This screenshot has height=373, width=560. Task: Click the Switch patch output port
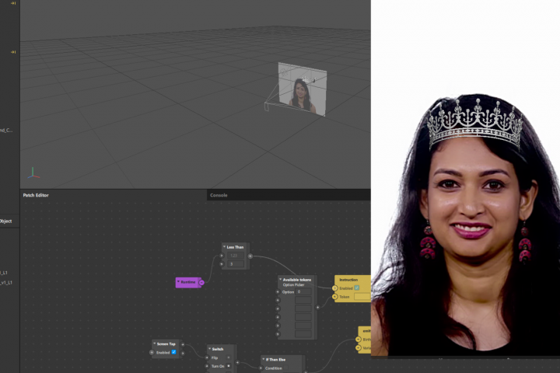(237, 363)
